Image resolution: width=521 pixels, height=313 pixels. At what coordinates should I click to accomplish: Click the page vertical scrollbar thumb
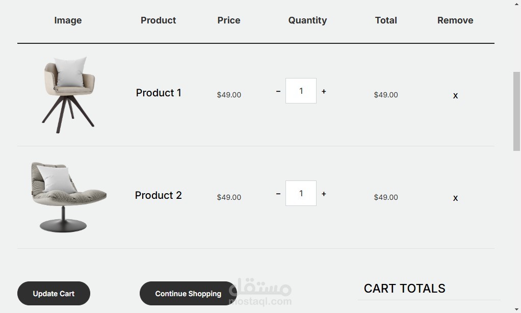[x=516, y=111]
